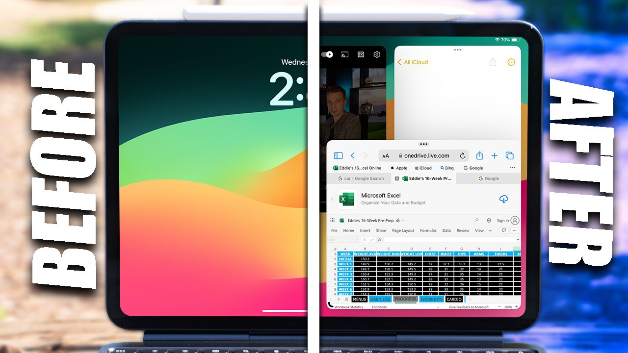Switch to the car - Google Search tab
This screenshot has width=628, height=353.
coord(359,178)
